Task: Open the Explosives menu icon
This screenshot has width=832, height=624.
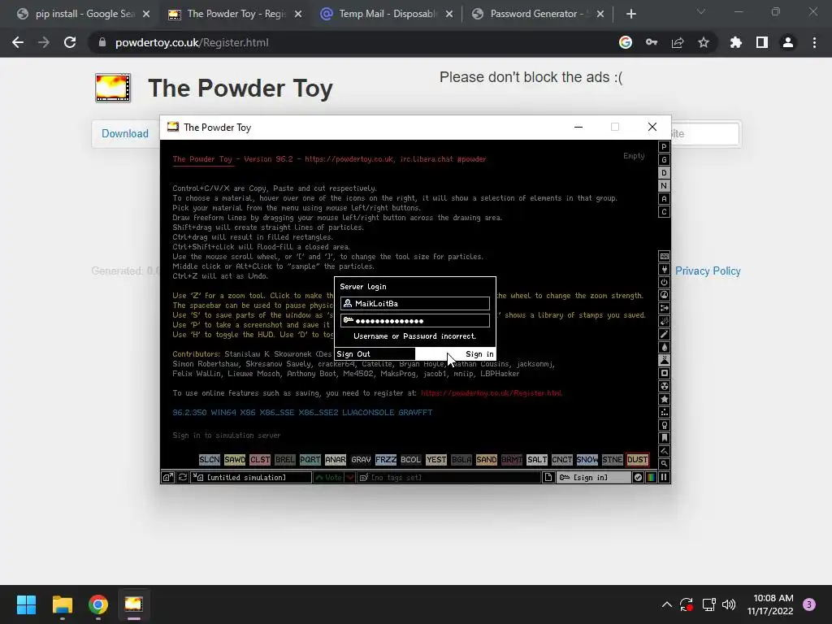Action: [664, 321]
